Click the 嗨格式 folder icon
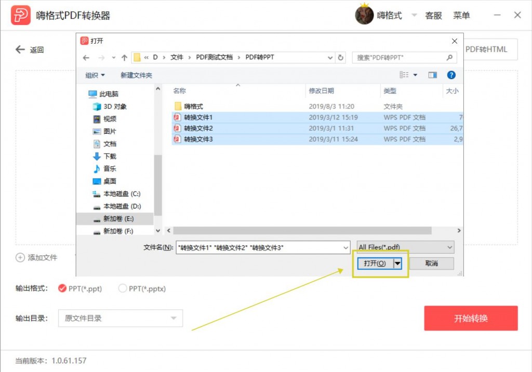This screenshot has height=372, width=532. pyautogui.click(x=178, y=106)
